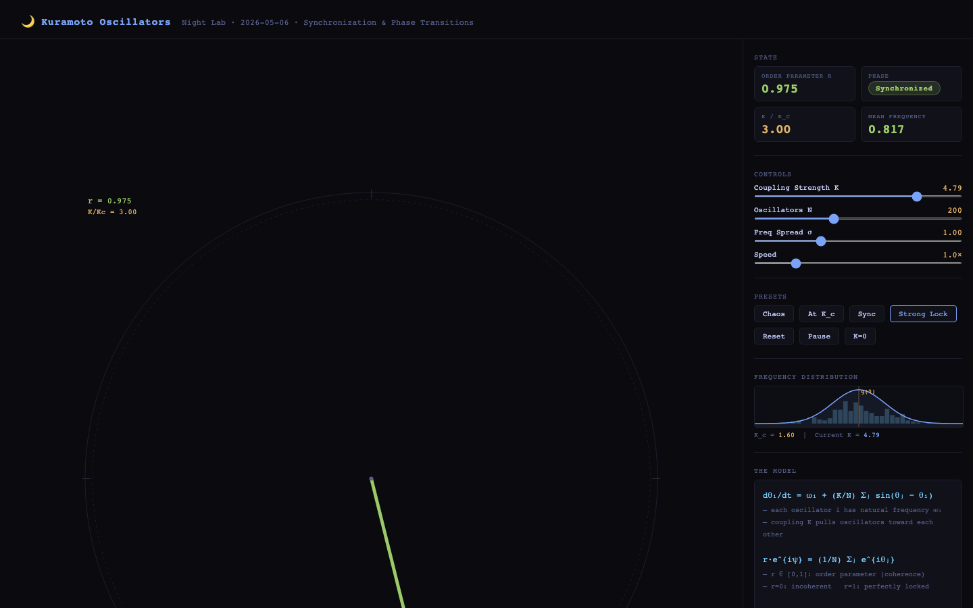Click the moon logo icon
The image size is (973, 608).
tap(28, 22)
